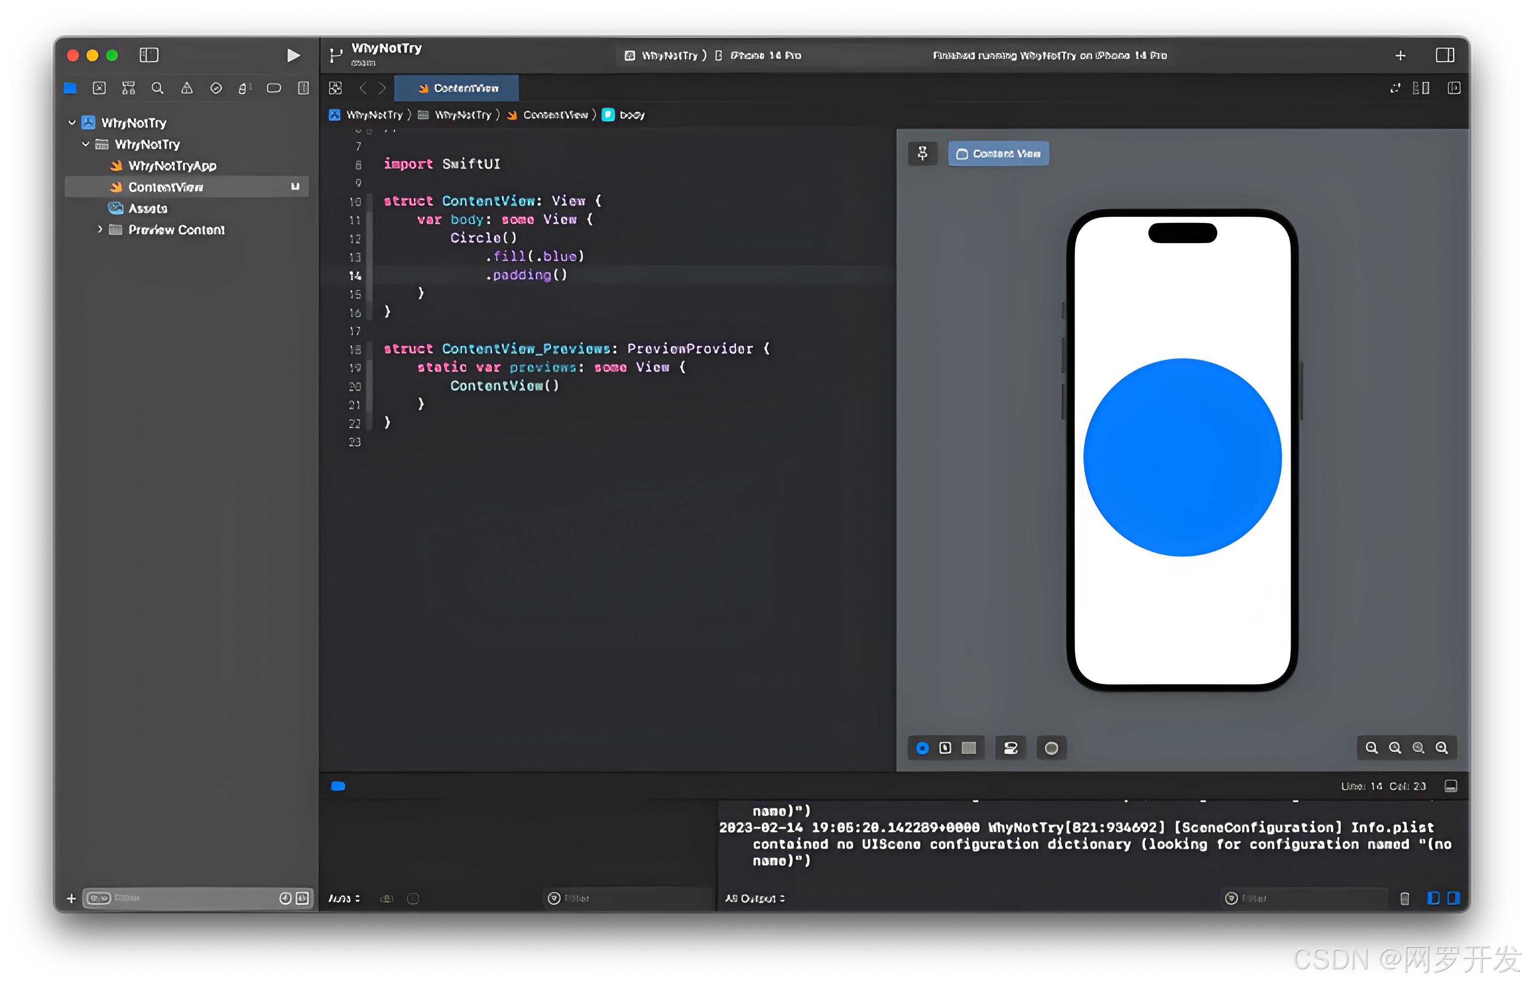Click the Library plus button
The image size is (1524, 984).
tap(1400, 56)
